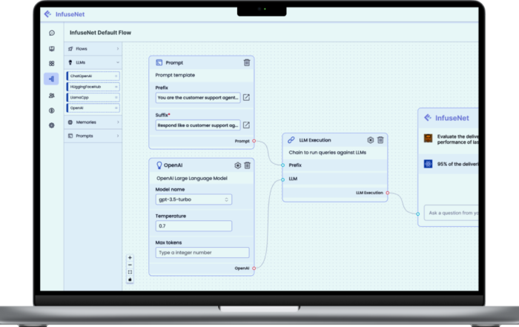This screenshot has width=519, height=327.
Task: Click the LLM Execution output port
Action: pos(387,193)
